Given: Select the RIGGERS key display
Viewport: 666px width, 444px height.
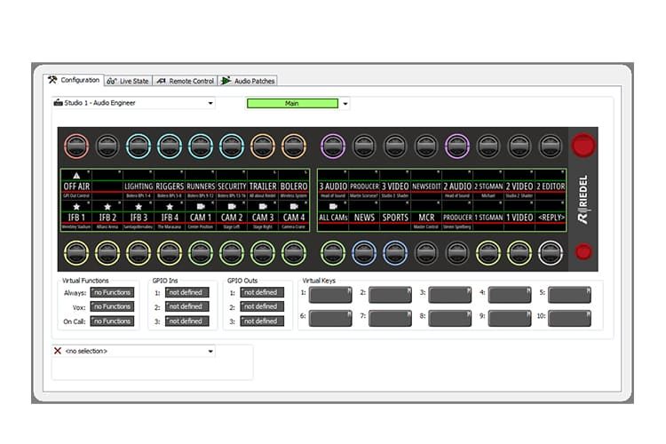Looking at the screenshot, I should tap(170, 185).
